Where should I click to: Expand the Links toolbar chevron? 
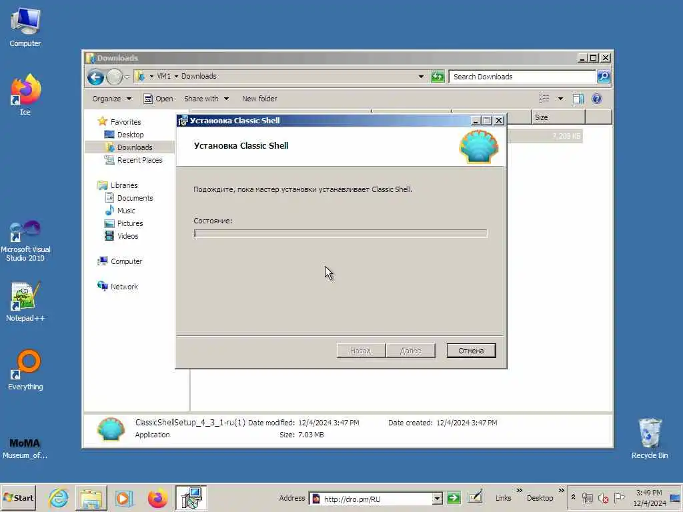tap(519, 491)
